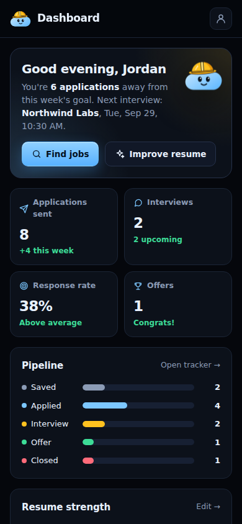Click the Applied pipeline progress bar
Image resolution: width=242 pixels, height=524 pixels.
tap(138, 405)
